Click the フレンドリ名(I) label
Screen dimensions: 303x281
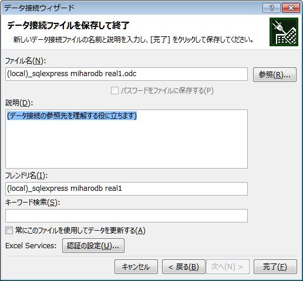(x=26, y=176)
